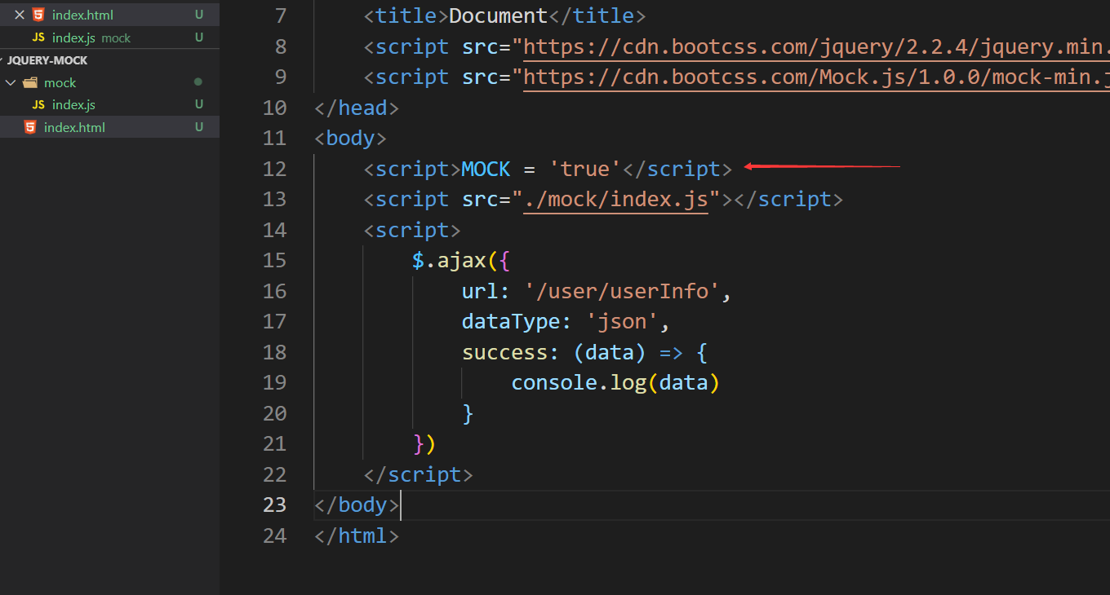Click line number 24 in the gutter

pyautogui.click(x=275, y=535)
